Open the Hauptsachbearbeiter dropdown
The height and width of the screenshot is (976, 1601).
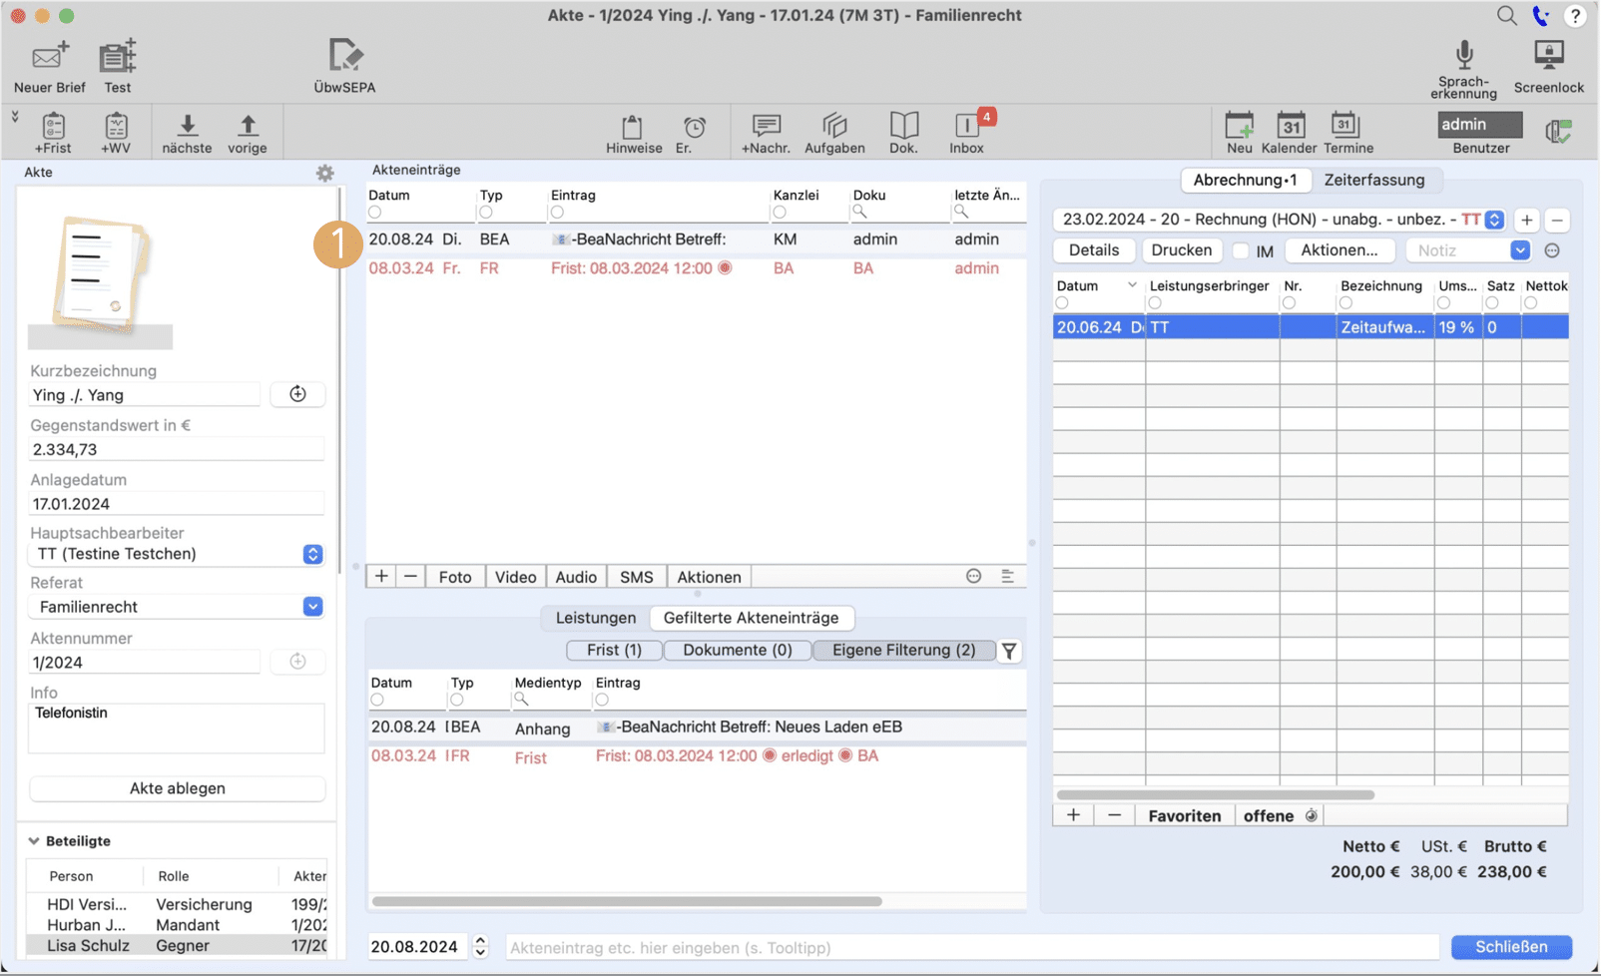(312, 554)
